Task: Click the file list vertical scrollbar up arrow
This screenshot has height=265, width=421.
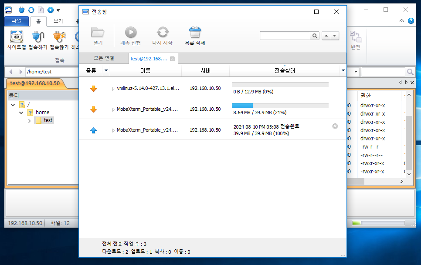Action: click(409, 95)
